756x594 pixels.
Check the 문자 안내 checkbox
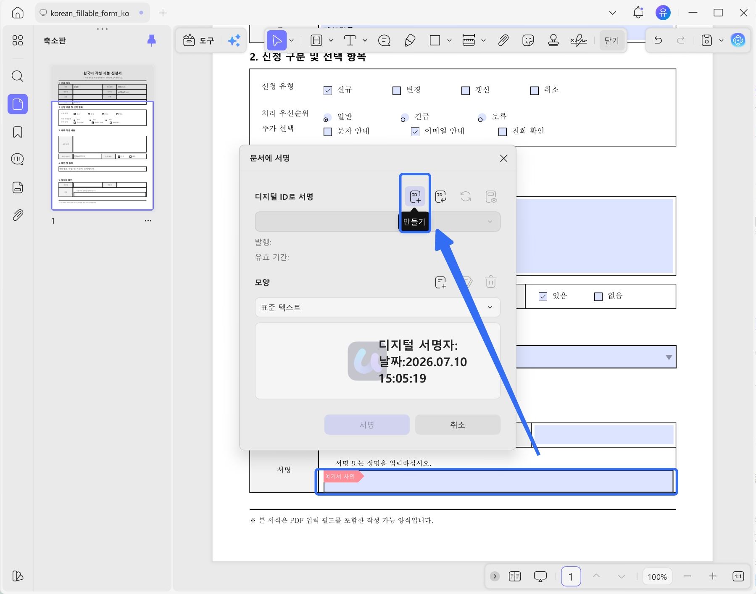[328, 132]
